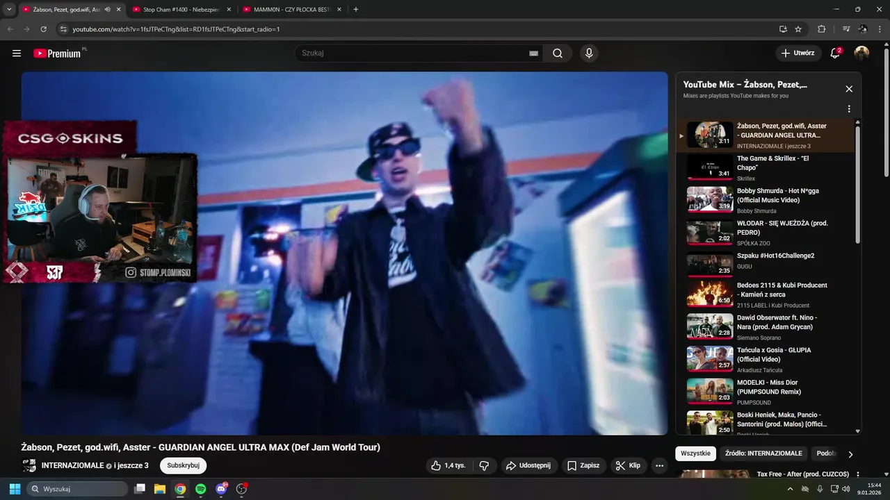This screenshot has height=500, width=890.
Task: Open media controls icon in Chrome toolbar
Action: [846, 29]
